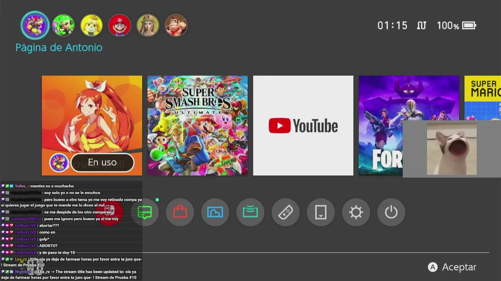Screen dimensions: 501x281
Task: Open the Crunchyroll app tile
Action: [92, 126]
